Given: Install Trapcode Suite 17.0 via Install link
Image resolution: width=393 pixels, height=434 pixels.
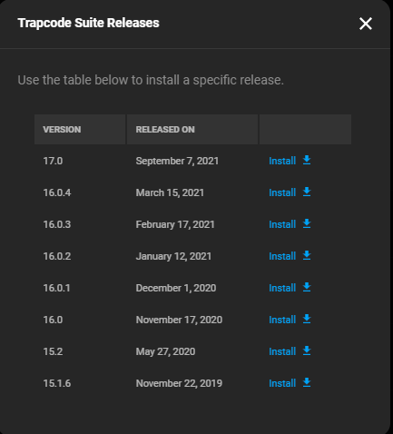Looking at the screenshot, I should [x=282, y=161].
